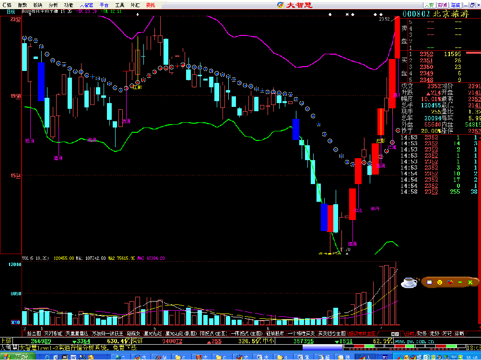Switch to the 走势 tab in side panel

pos(434,333)
